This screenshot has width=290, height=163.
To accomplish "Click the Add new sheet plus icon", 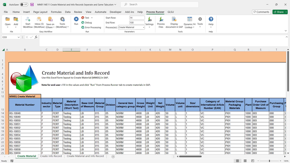I will click(113, 156).
